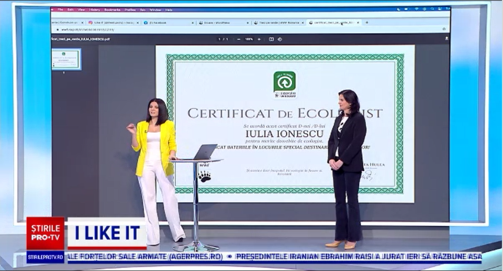This screenshot has height=271, width=503.
Task: Click the Facebook favicon on its tab
Action: point(146,23)
